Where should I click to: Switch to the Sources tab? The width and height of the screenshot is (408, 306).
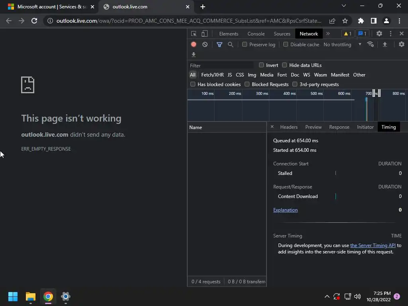282,34
